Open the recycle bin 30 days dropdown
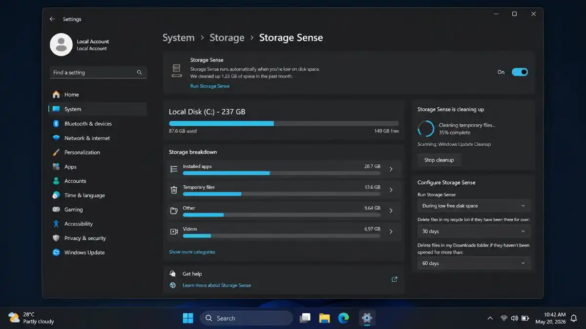Screen dimensions: 586x329 coord(474,232)
